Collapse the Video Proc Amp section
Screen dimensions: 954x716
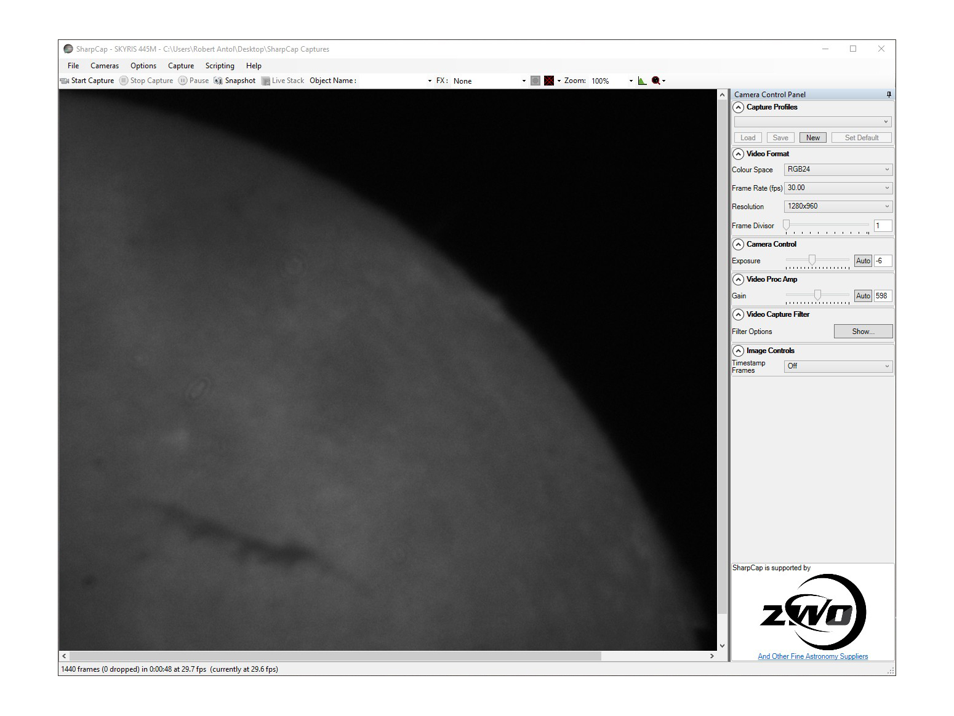pyautogui.click(x=739, y=279)
